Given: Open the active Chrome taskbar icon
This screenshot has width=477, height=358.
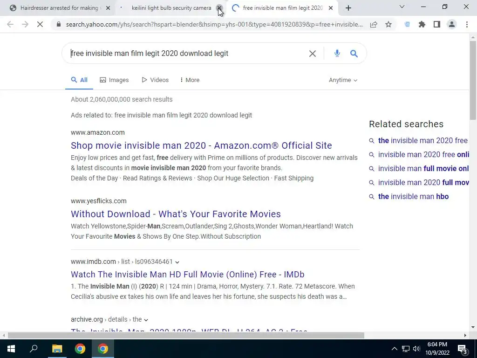Looking at the screenshot, I should (x=103, y=349).
